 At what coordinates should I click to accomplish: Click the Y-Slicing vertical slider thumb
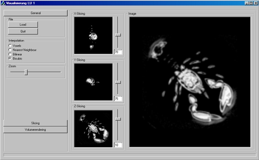coord(118,82)
